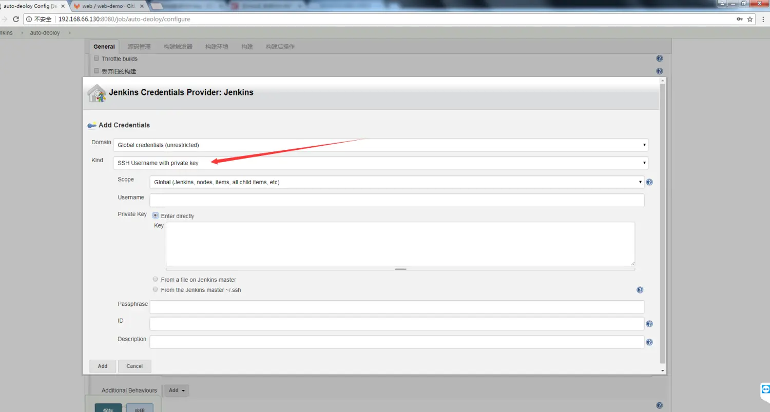
Task: Click the dialog vertical scrollbar thumb
Action: click(663, 223)
